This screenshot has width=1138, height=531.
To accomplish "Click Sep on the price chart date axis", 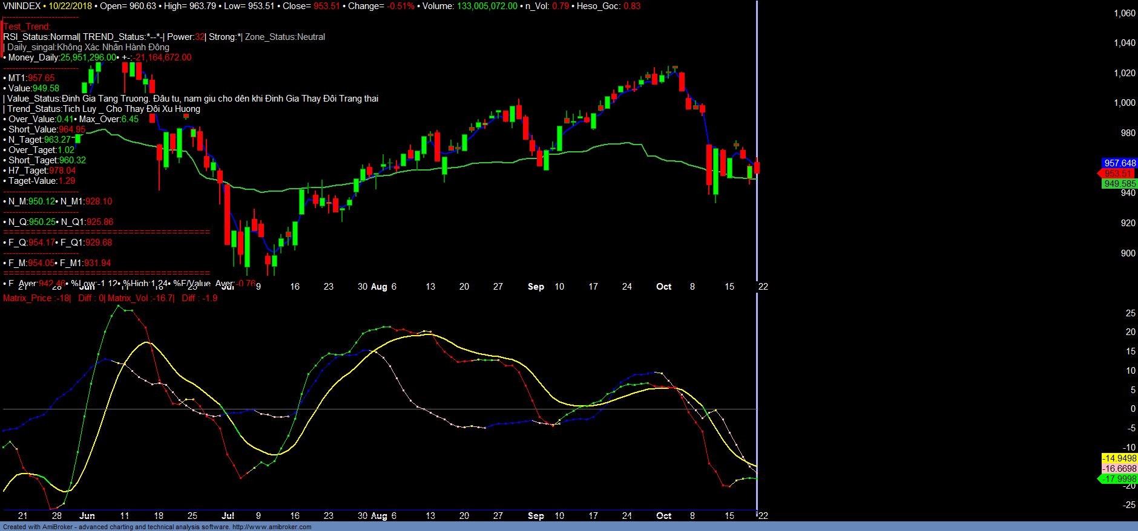I will click(x=536, y=287).
